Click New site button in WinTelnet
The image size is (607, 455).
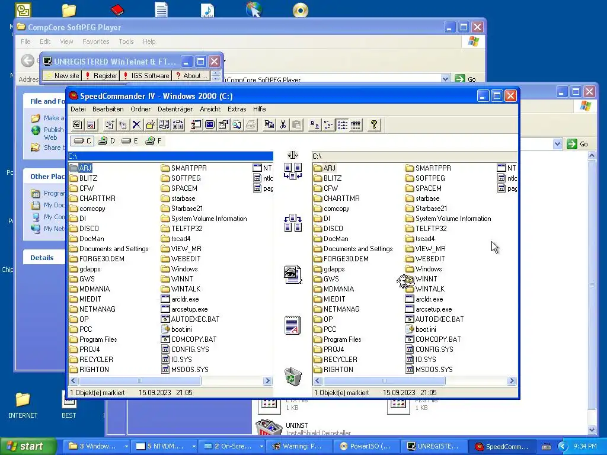click(x=62, y=75)
